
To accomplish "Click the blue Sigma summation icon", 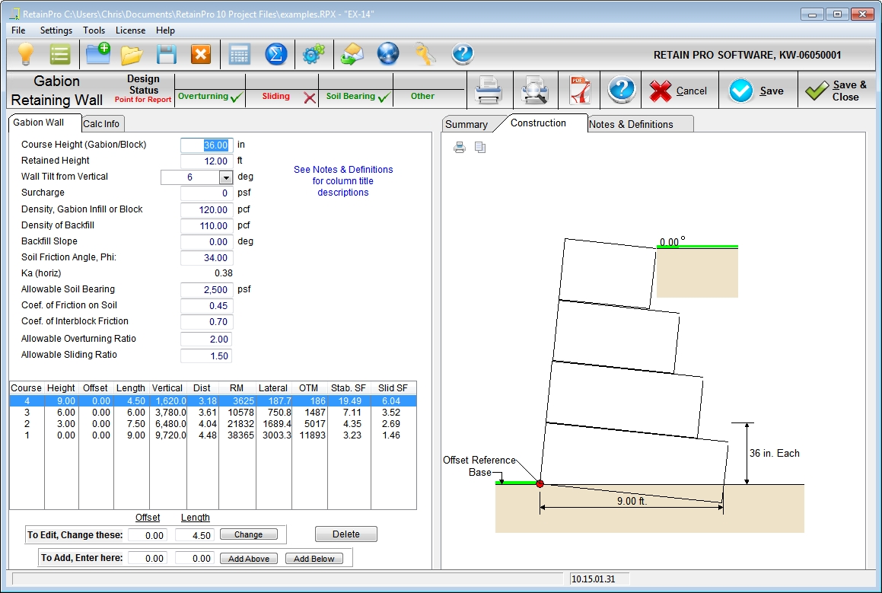I will (276, 55).
